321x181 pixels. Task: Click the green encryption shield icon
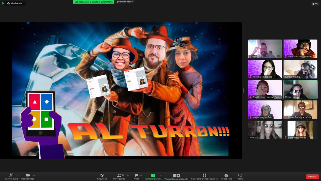[3, 3]
